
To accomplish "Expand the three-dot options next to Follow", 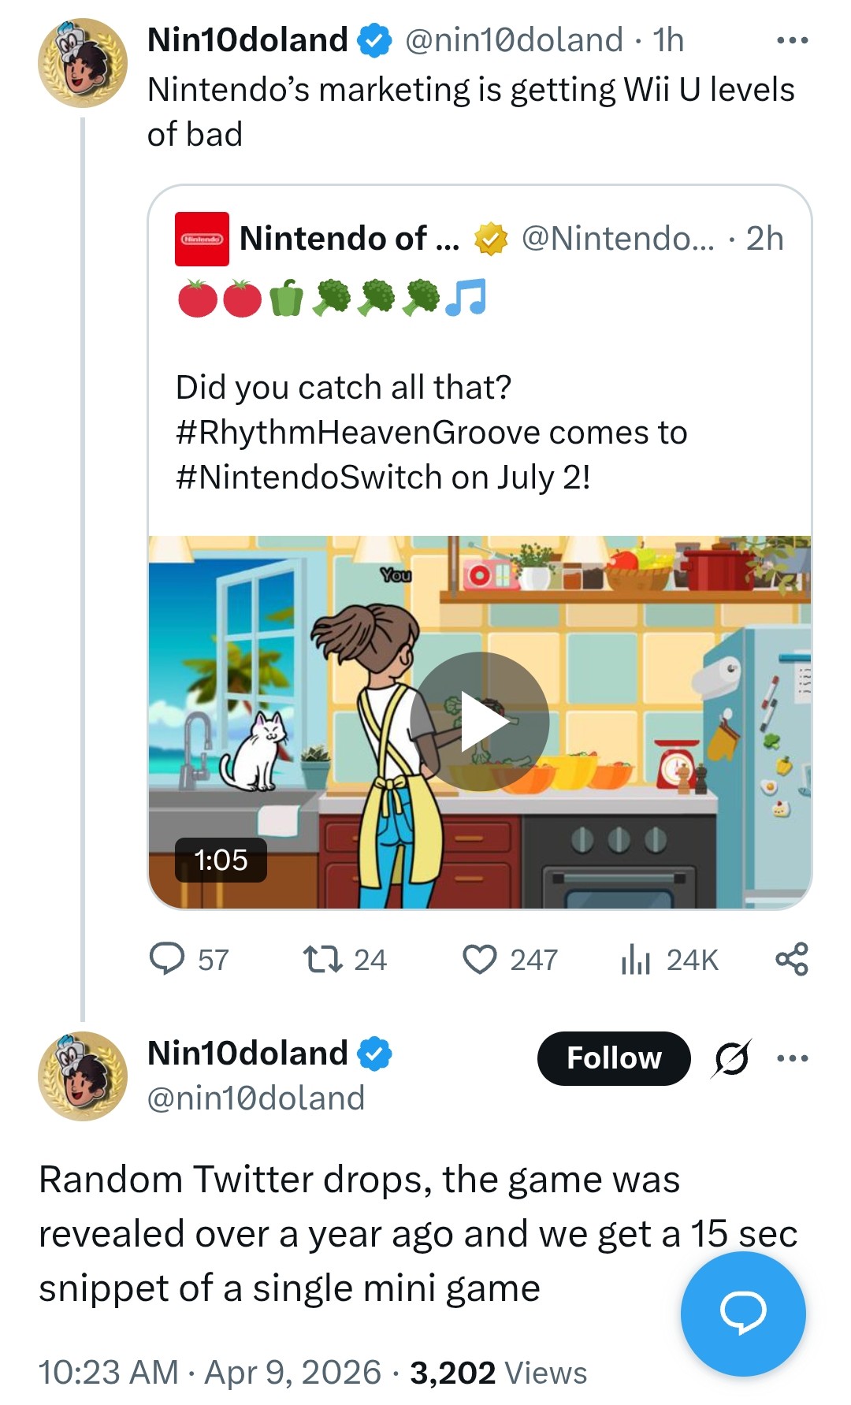I will pos(792,1057).
